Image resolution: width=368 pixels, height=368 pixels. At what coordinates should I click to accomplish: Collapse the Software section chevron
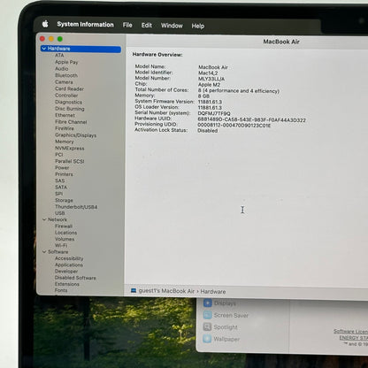pyautogui.click(x=44, y=252)
